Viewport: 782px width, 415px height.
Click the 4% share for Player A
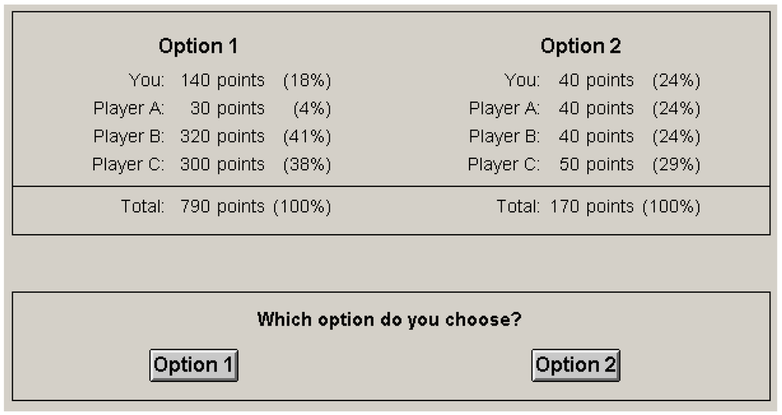[312, 109]
